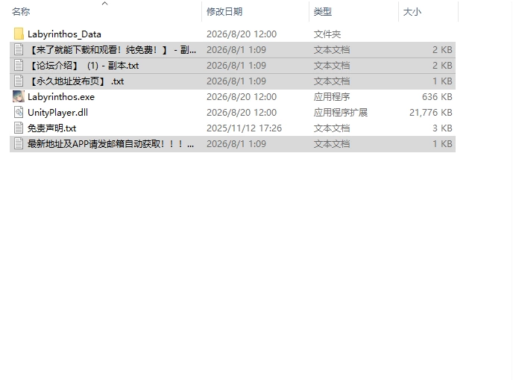Image resolution: width=513 pixels, height=380 pixels.
Task: Click the 应用程序扩展 type cell
Action: (x=341, y=113)
